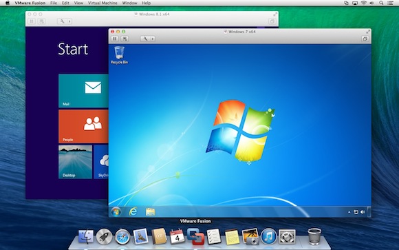The height and width of the screenshot is (250, 399).
Task: Open the SkyDrive tile in Windows 8.1
Action: coord(101,162)
